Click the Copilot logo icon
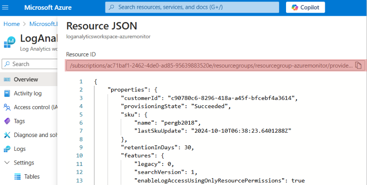 click(295, 7)
